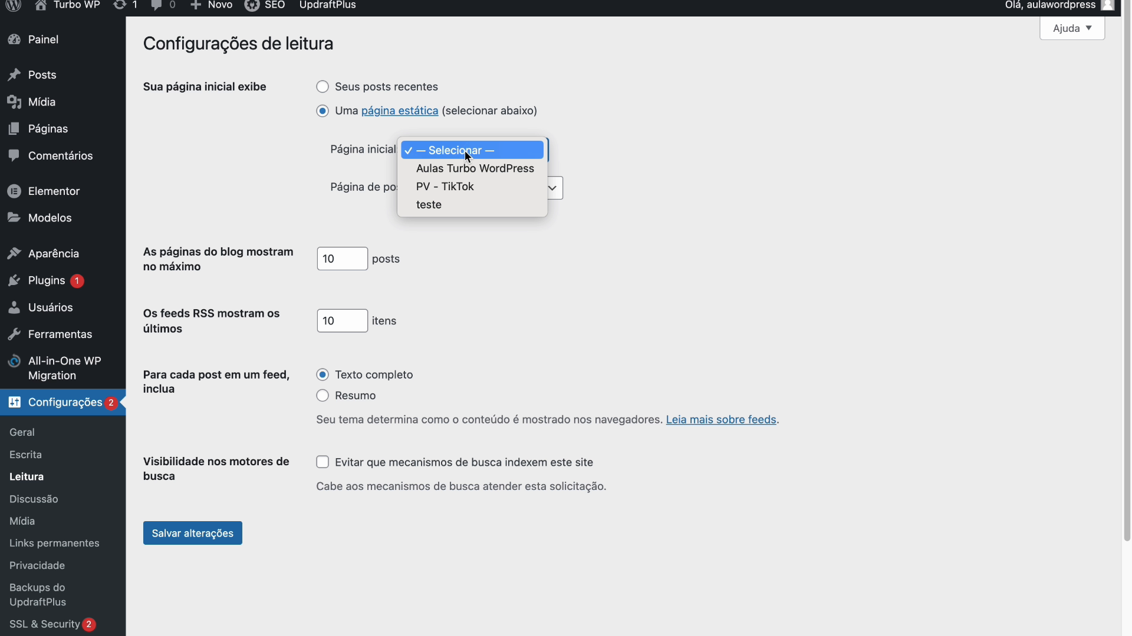Open Links permanentes settings submenu
The height and width of the screenshot is (636, 1132).
pos(54,543)
